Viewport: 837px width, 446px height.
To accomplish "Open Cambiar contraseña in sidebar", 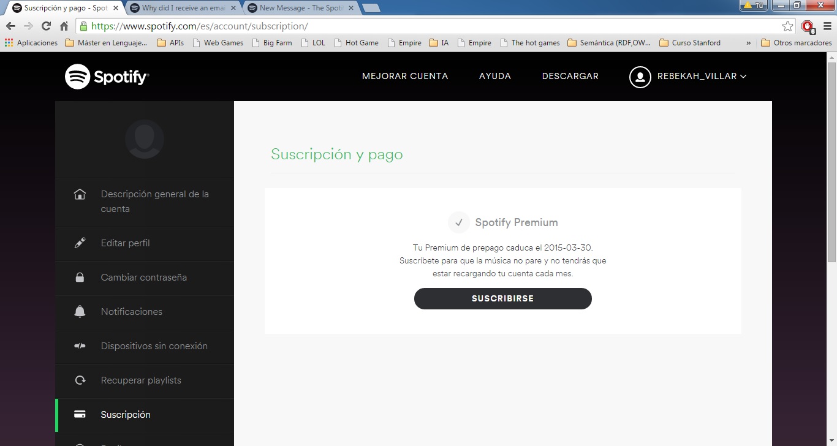I will (x=145, y=278).
